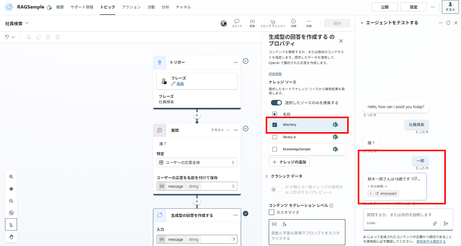Click the ナレッジの追加 button

point(289,162)
